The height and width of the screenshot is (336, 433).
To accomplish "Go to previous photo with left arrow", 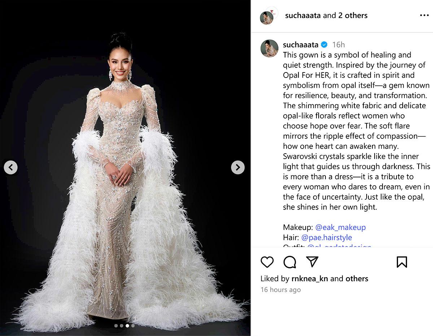I will [x=11, y=167].
